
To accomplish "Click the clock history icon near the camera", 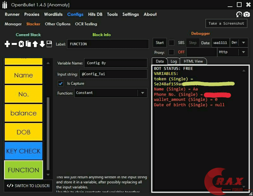I will [x=239, y=14].
